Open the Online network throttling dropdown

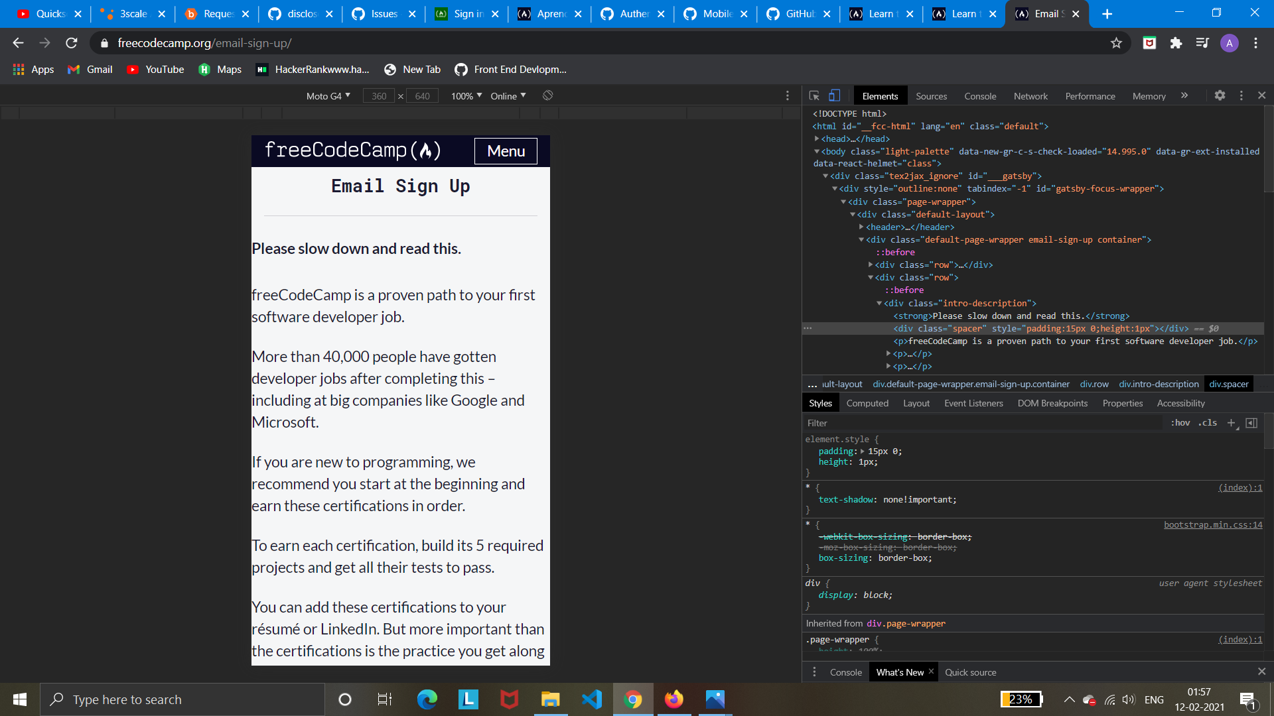click(x=507, y=95)
